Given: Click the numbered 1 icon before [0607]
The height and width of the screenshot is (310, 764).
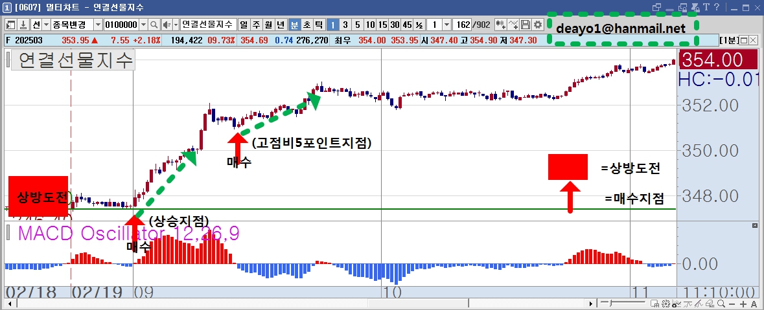Looking at the screenshot, I should point(8,7).
